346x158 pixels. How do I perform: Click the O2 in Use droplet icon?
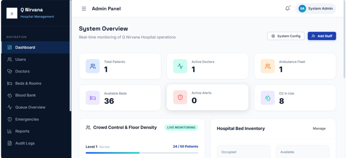coord(268,98)
